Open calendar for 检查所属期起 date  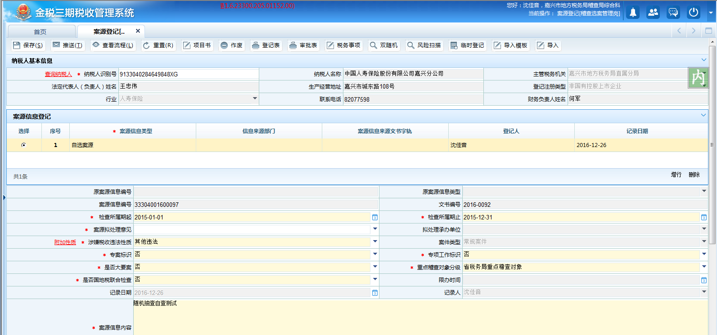(x=375, y=217)
